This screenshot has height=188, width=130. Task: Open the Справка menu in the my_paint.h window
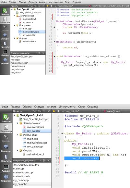click(92, 107)
